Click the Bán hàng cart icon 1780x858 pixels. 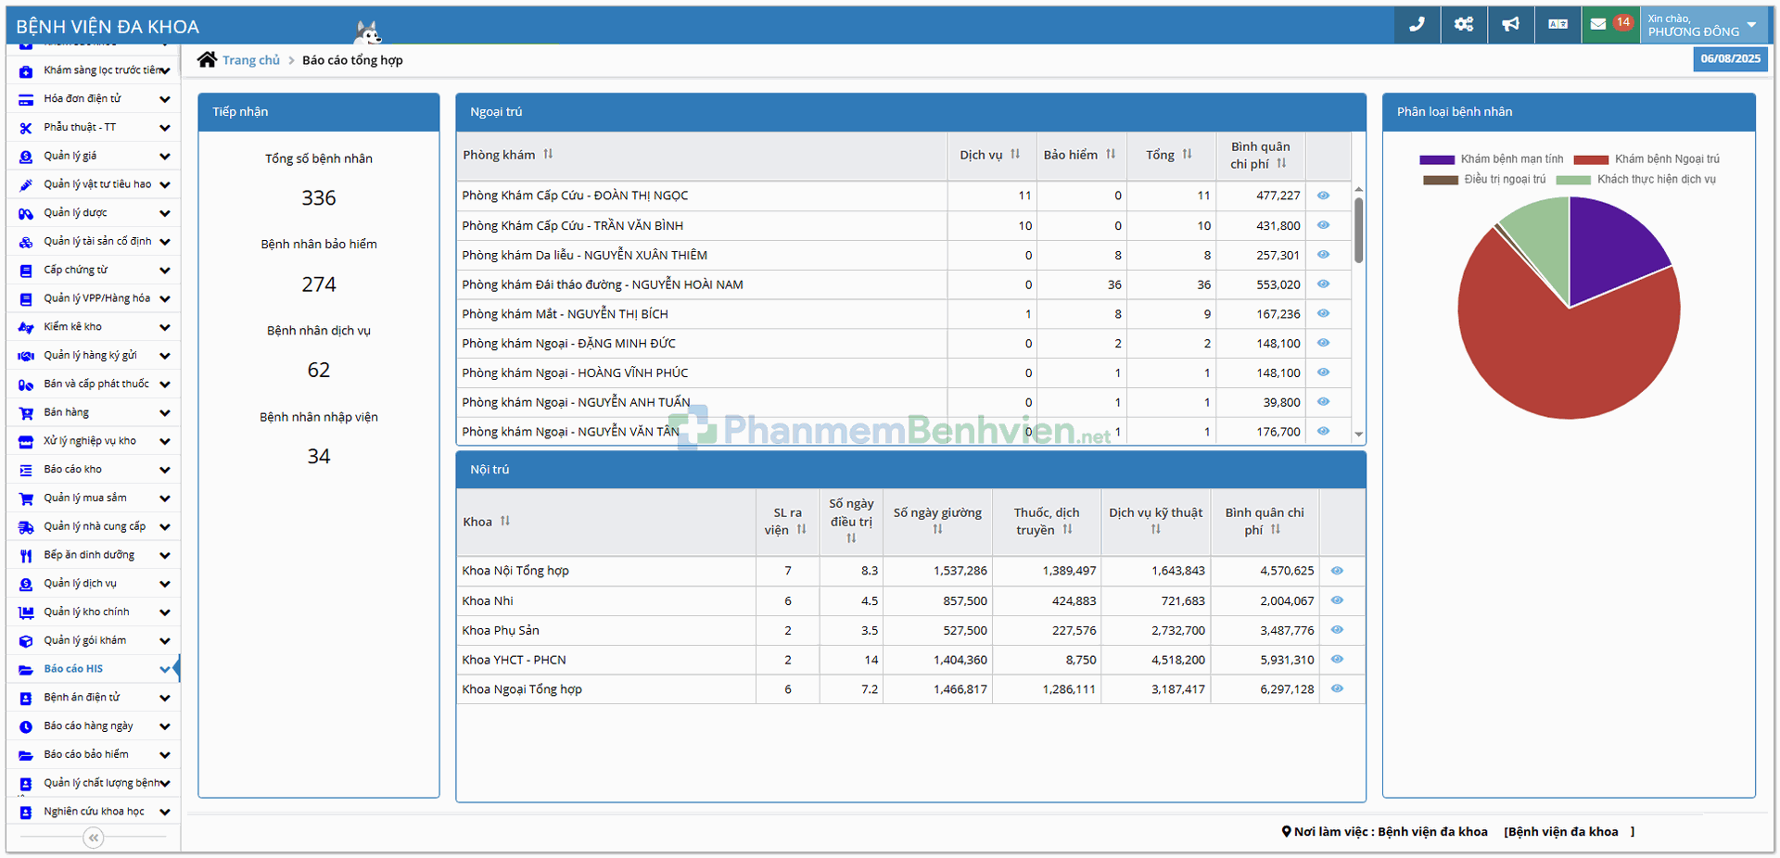[x=26, y=413]
